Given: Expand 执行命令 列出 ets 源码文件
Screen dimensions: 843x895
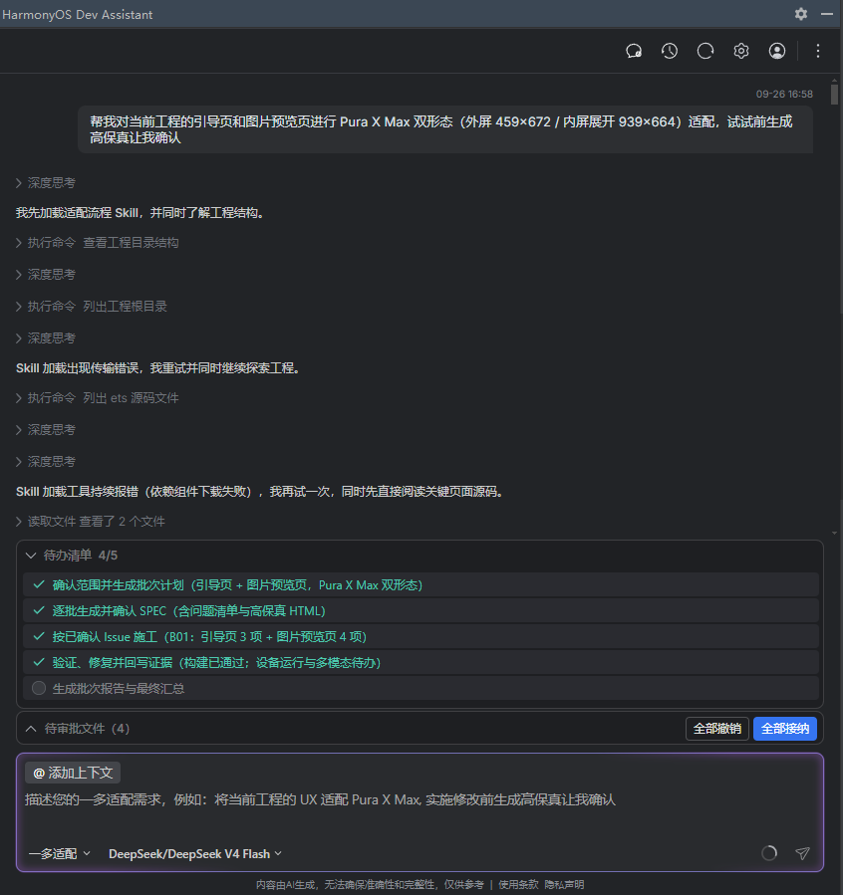Looking at the screenshot, I should 97,398.
